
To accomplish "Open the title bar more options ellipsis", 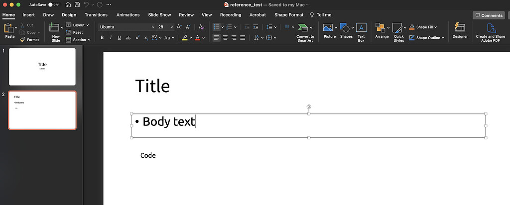I will tap(109, 5).
